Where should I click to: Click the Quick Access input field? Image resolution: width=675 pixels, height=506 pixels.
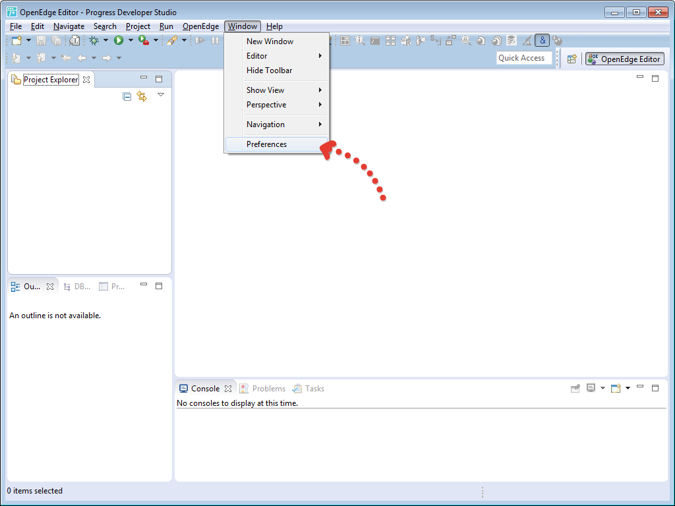point(524,58)
